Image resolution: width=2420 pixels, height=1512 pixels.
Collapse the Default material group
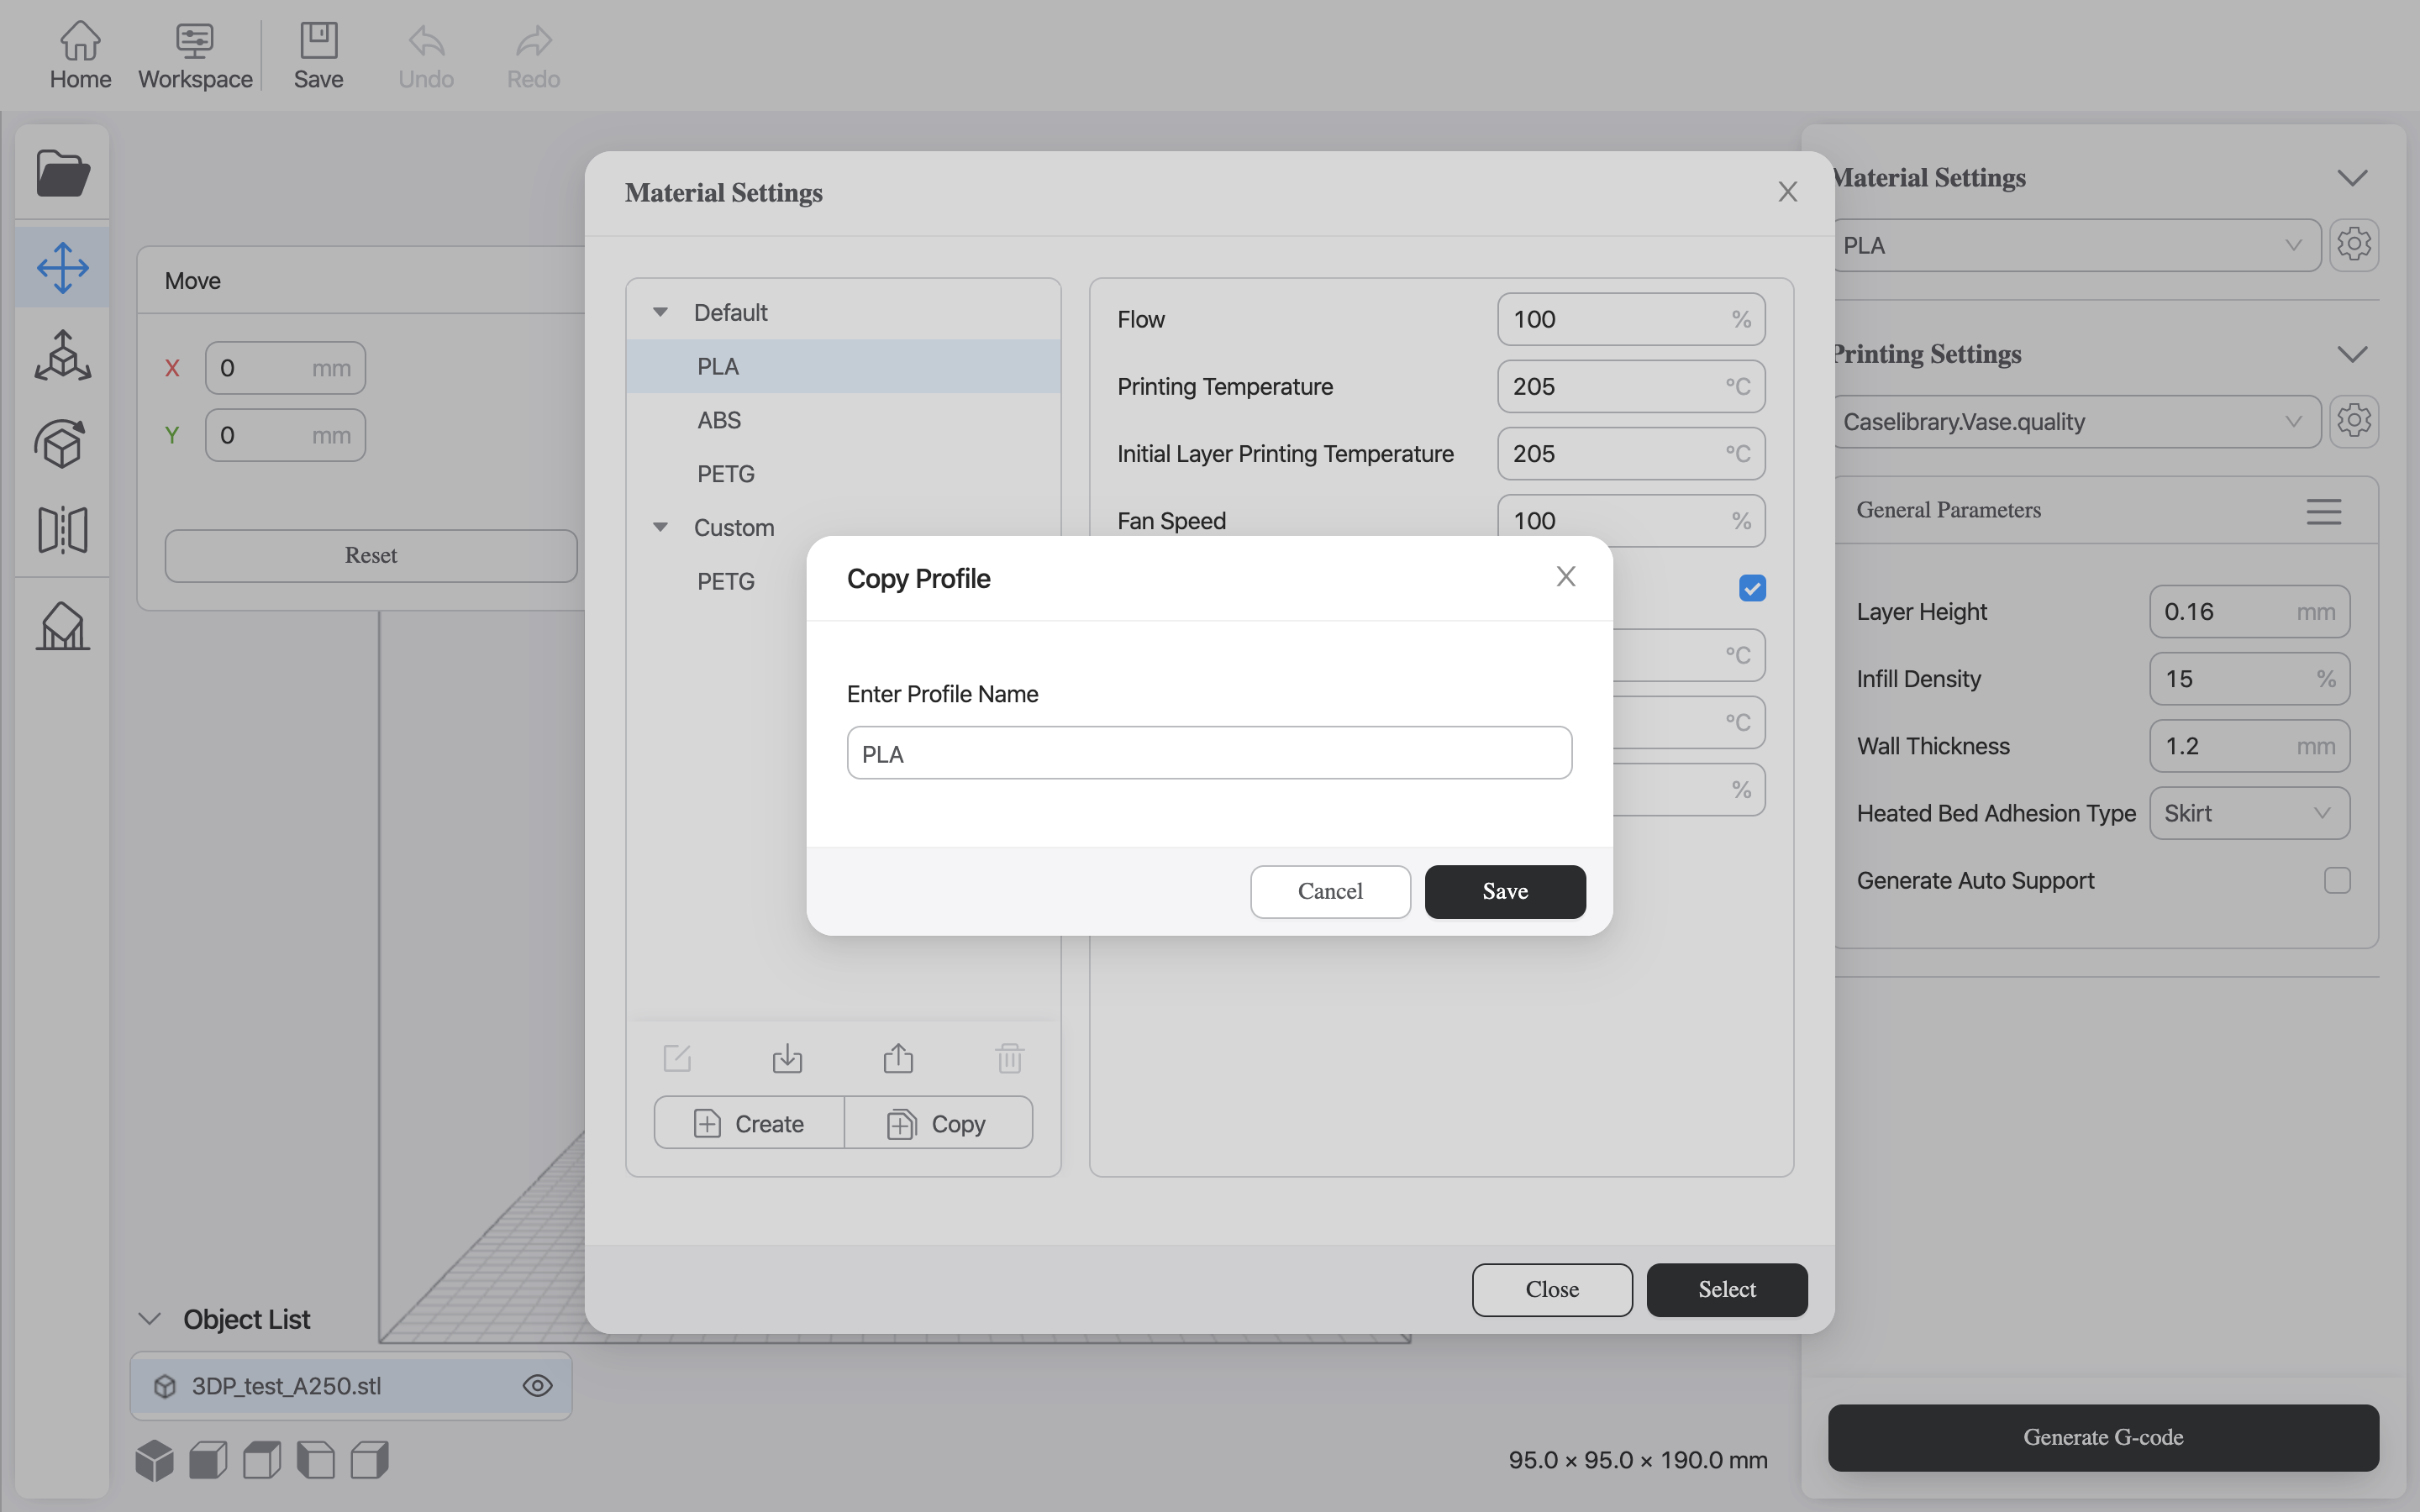click(x=660, y=311)
